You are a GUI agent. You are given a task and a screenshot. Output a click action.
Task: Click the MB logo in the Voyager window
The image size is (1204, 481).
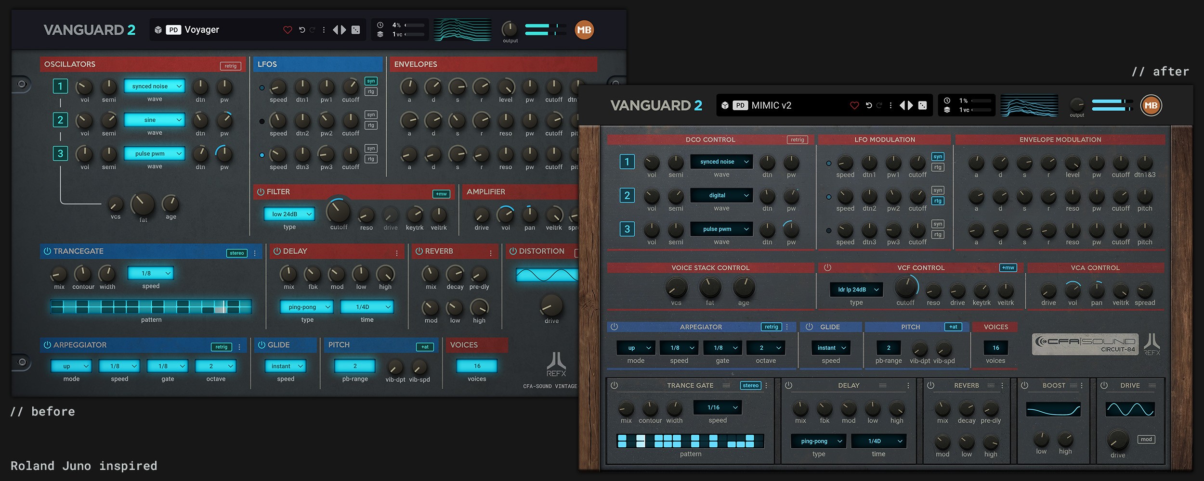click(x=584, y=30)
